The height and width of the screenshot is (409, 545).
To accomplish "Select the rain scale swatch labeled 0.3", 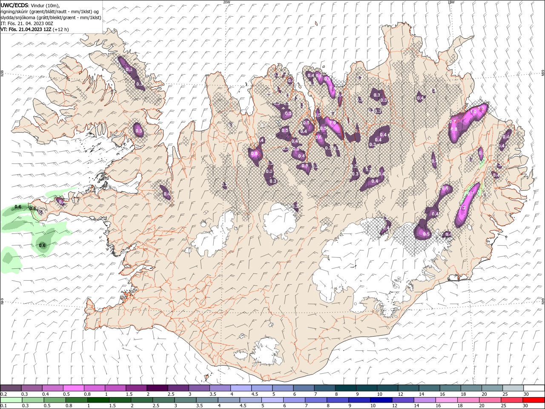I will (x=33, y=400).
